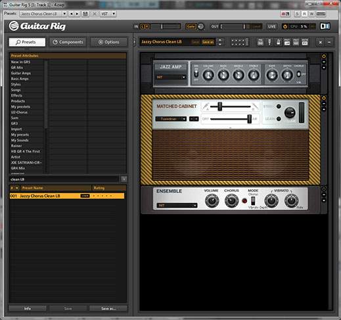Toggle the Matched Cabinet Stereo button
The image size is (341, 320).
click(x=279, y=106)
